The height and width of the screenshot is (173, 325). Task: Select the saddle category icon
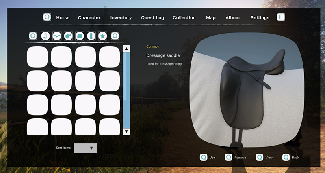pyautogui.click(x=68, y=36)
